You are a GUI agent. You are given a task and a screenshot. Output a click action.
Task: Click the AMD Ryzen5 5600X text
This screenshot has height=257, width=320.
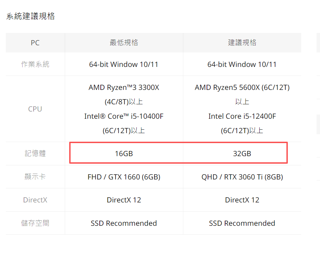pos(242,87)
